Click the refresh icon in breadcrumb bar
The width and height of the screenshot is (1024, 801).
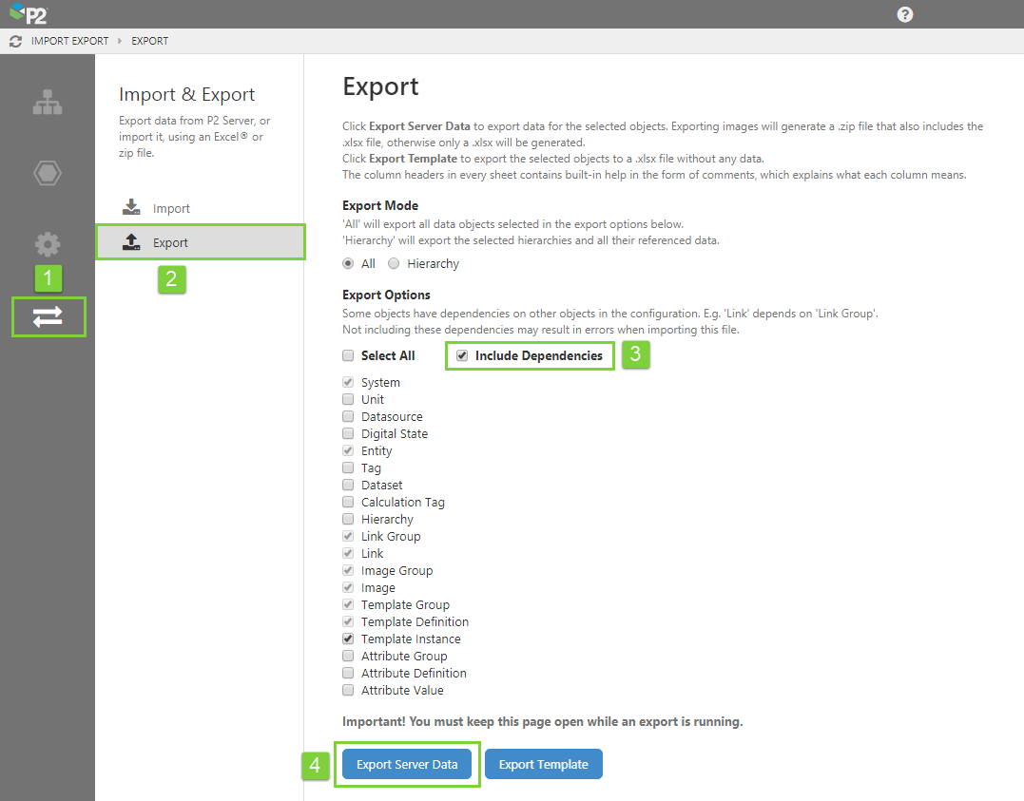point(15,42)
